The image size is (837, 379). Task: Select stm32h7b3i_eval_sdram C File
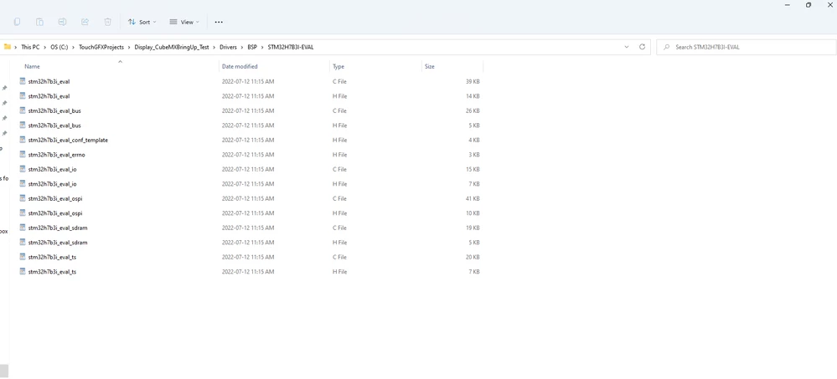[x=251, y=228]
